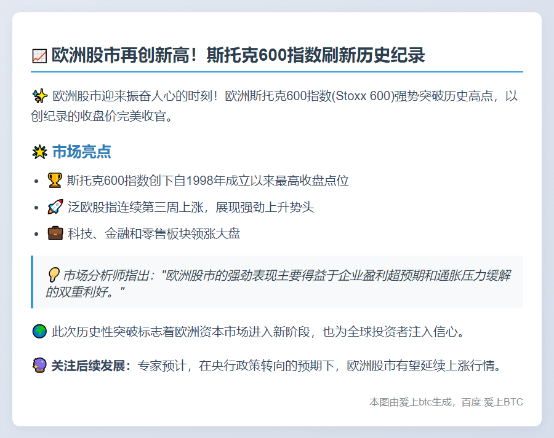Click the bullet about 1998年成立以来最高收盘点位
The width and height of the screenshot is (554, 438).
point(207,181)
